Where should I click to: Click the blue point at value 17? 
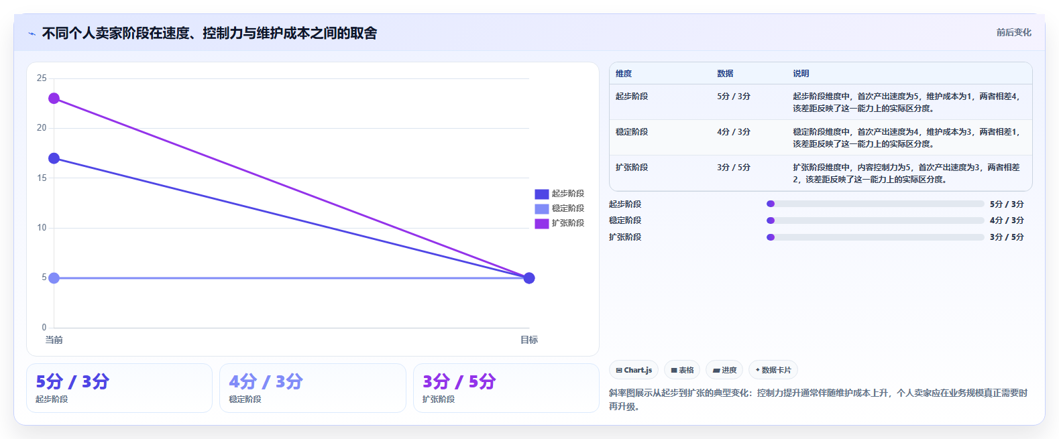coord(54,158)
